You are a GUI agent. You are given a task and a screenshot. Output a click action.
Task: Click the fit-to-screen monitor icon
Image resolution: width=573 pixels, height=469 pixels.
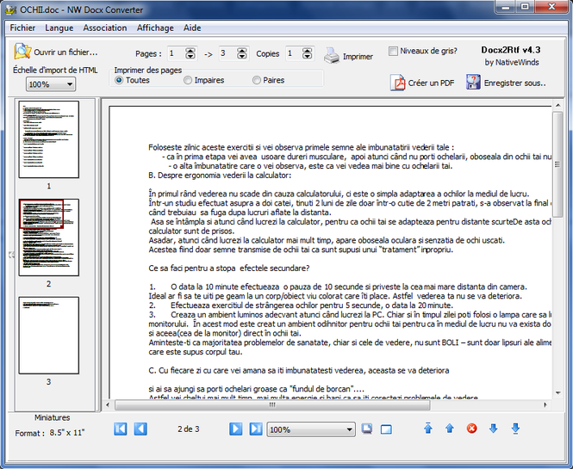click(x=367, y=429)
